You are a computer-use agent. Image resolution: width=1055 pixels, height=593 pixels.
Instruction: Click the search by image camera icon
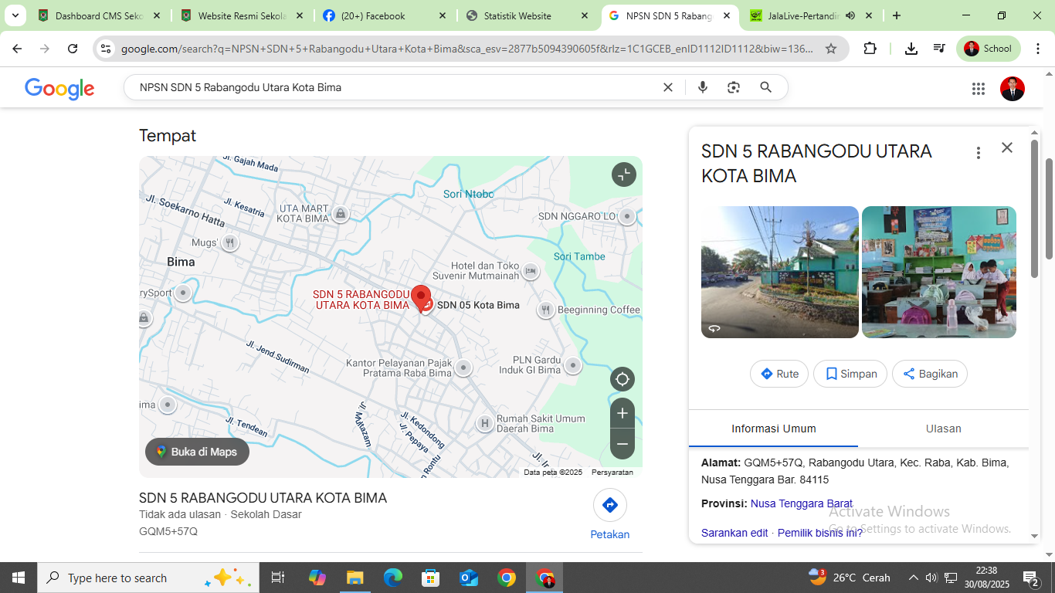pos(734,87)
